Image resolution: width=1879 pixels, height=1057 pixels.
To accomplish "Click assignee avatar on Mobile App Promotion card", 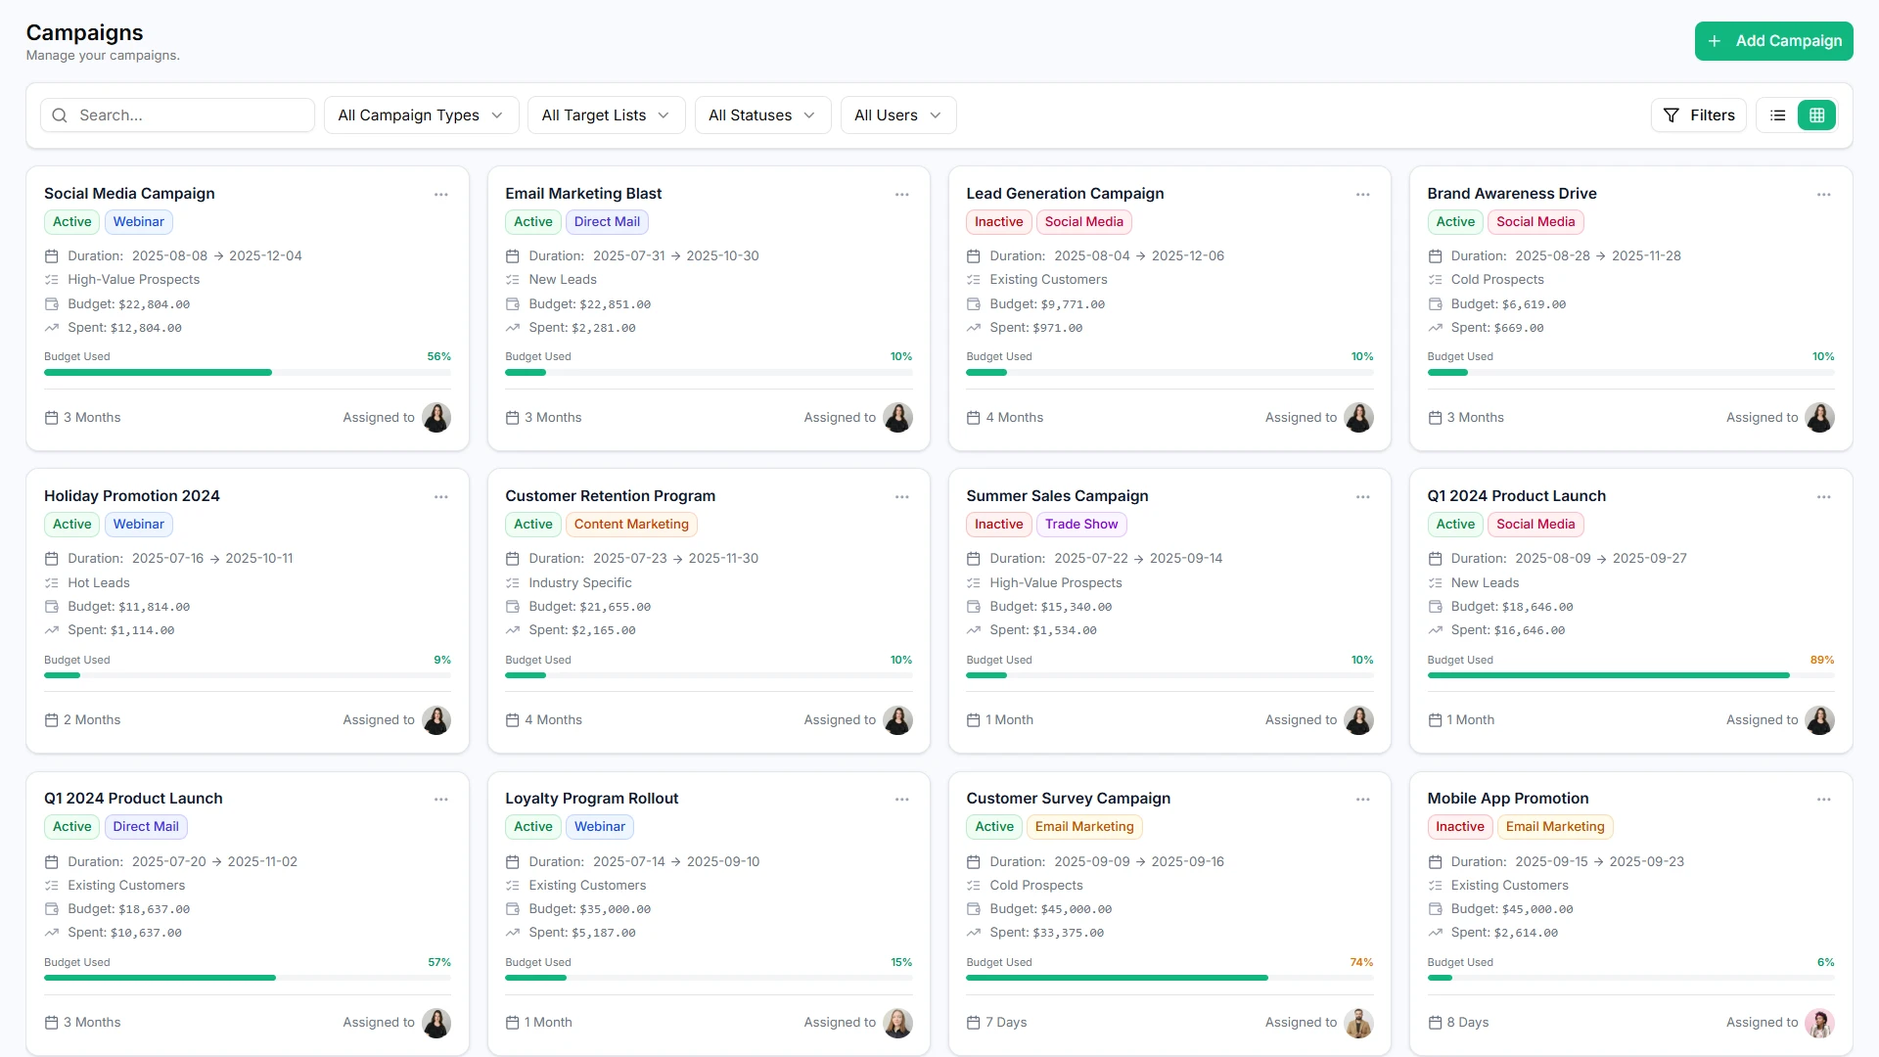I will (1819, 1023).
